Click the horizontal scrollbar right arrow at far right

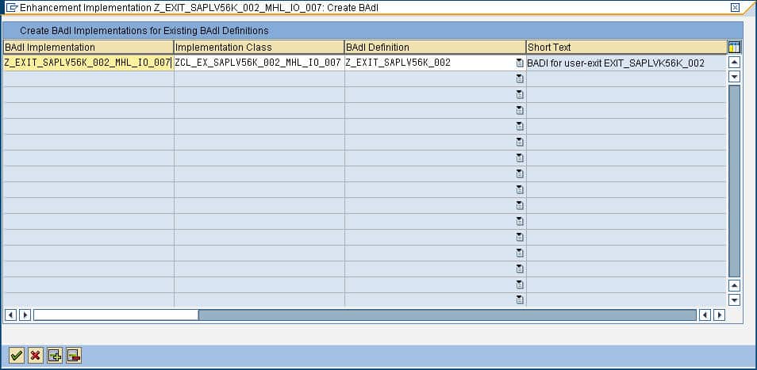click(x=720, y=315)
